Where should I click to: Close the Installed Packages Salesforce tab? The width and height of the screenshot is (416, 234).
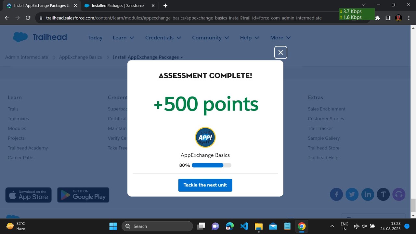(x=153, y=6)
